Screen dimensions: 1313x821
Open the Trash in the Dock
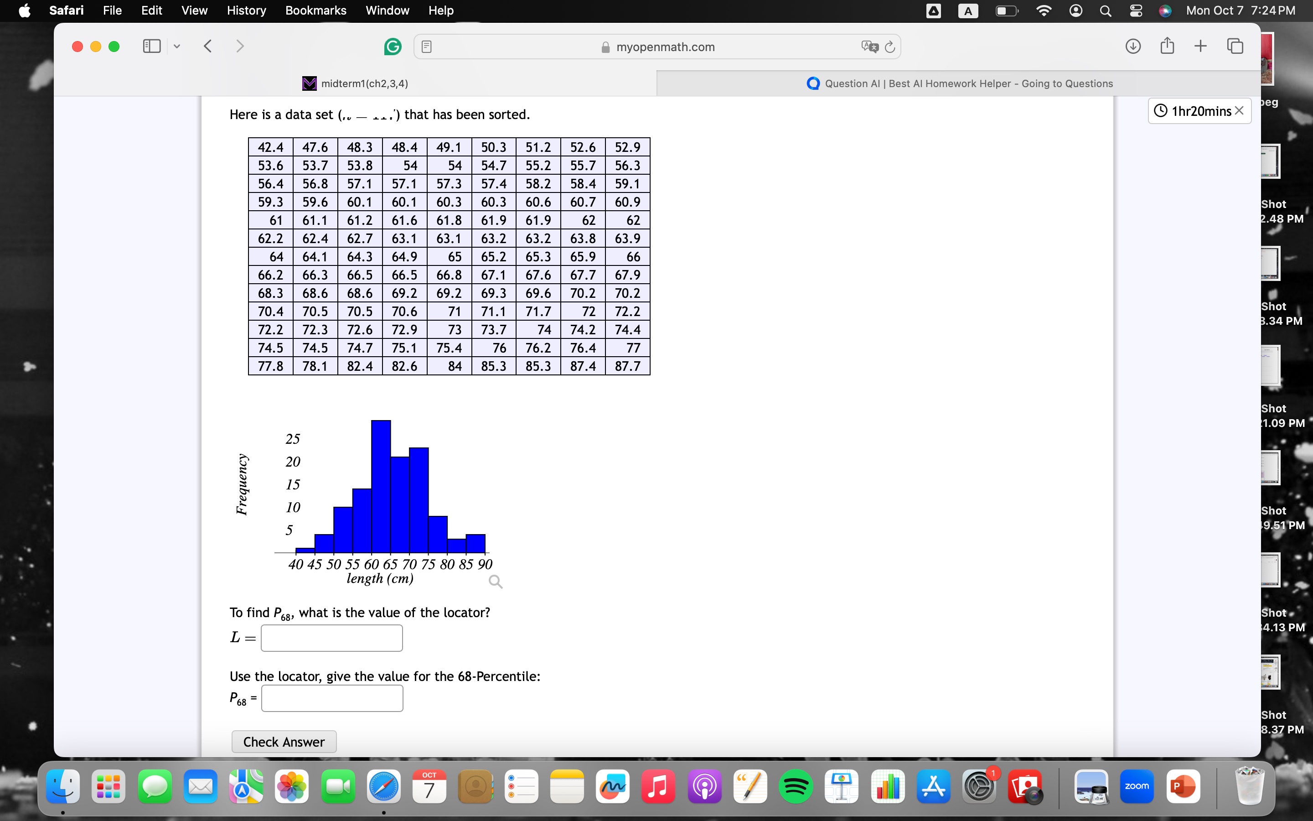[x=1250, y=786]
